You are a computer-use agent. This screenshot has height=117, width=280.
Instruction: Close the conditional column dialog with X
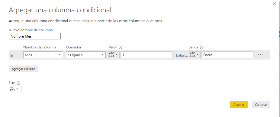click(x=274, y=4)
